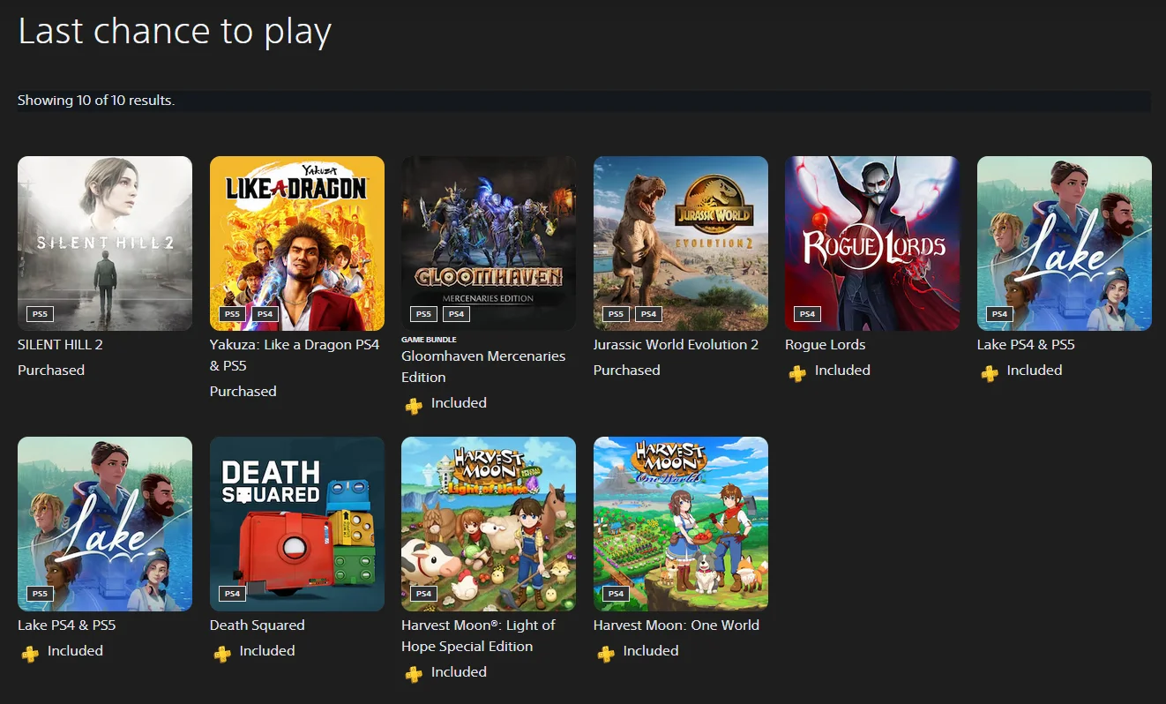This screenshot has height=704, width=1166.
Task: Click the Purchased label under Yakuza: Like a Dragon
Action: point(243,392)
